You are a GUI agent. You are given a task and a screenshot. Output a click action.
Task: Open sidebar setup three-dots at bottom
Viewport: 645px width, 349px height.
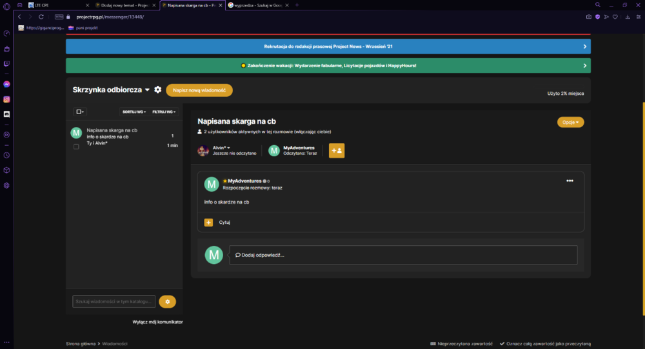6,342
